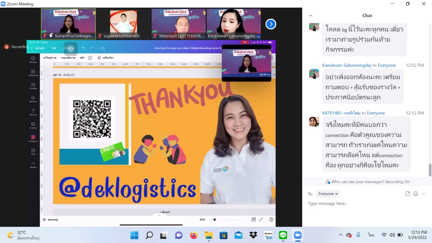Viewport: 432px width, 243px height.
Task: Click ครอบตัดภาพ crop option
Action: 68,58
